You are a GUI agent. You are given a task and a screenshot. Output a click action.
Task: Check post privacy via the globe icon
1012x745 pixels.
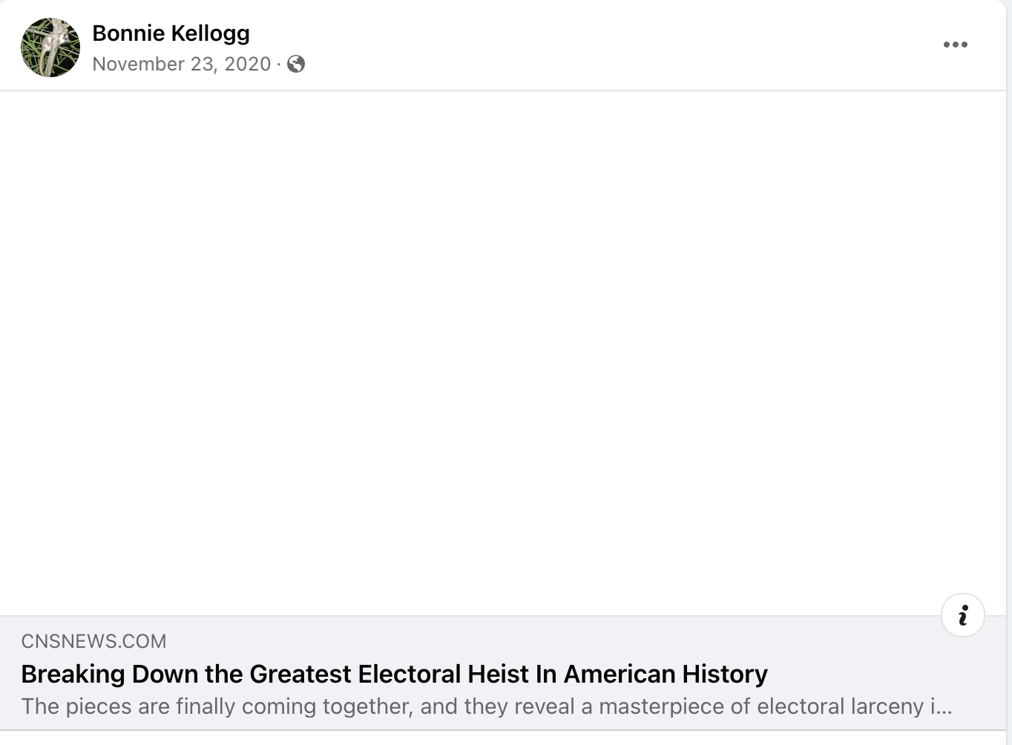pyautogui.click(x=296, y=65)
